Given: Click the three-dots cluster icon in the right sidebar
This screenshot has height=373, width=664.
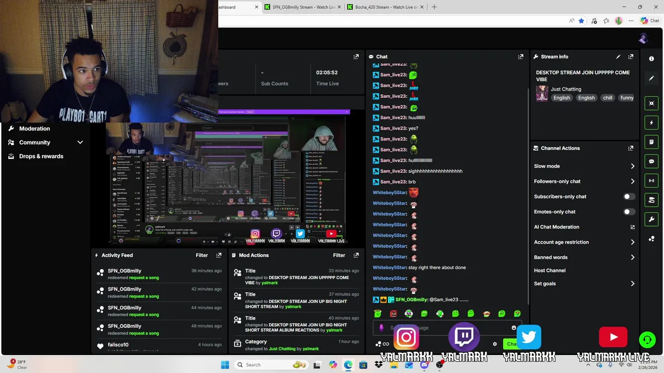Looking at the screenshot, I should (x=652, y=239).
